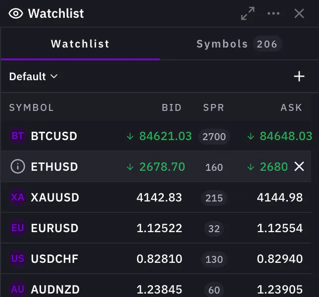This screenshot has width=319, height=297.
Task: Select the BTCUSD symbol name
Action: coord(54,136)
